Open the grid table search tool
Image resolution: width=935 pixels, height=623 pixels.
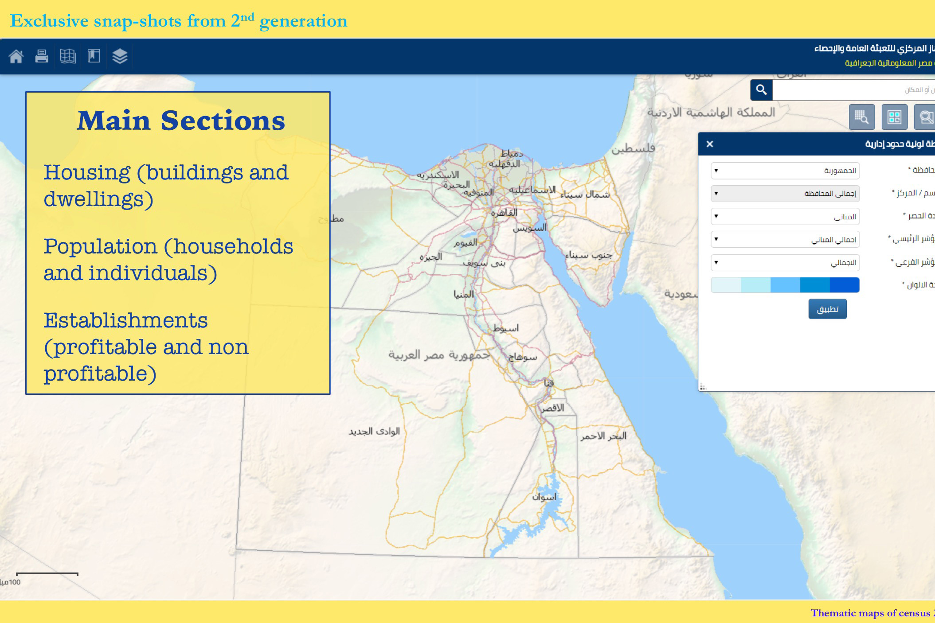coord(861,117)
